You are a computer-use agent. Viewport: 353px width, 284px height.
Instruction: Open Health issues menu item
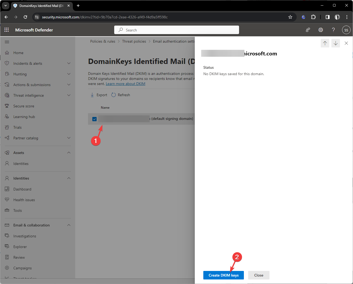[x=24, y=200]
